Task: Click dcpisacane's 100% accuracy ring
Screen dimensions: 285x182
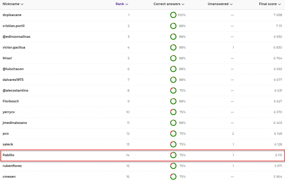Action: (173, 15)
